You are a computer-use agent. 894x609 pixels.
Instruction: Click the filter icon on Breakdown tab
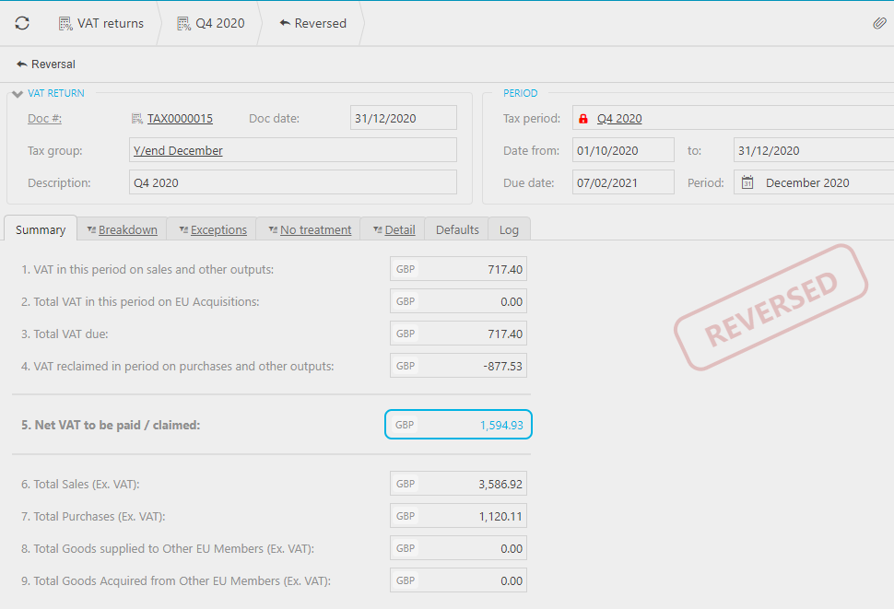coord(91,230)
